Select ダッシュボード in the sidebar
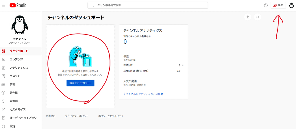This screenshot has height=129, width=296. pyautogui.click(x=19, y=51)
